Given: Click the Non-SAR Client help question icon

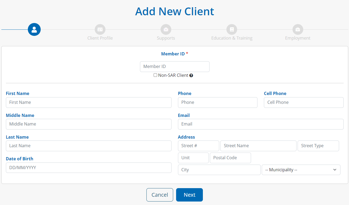Looking at the screenshot, I should tap(191, 75).
